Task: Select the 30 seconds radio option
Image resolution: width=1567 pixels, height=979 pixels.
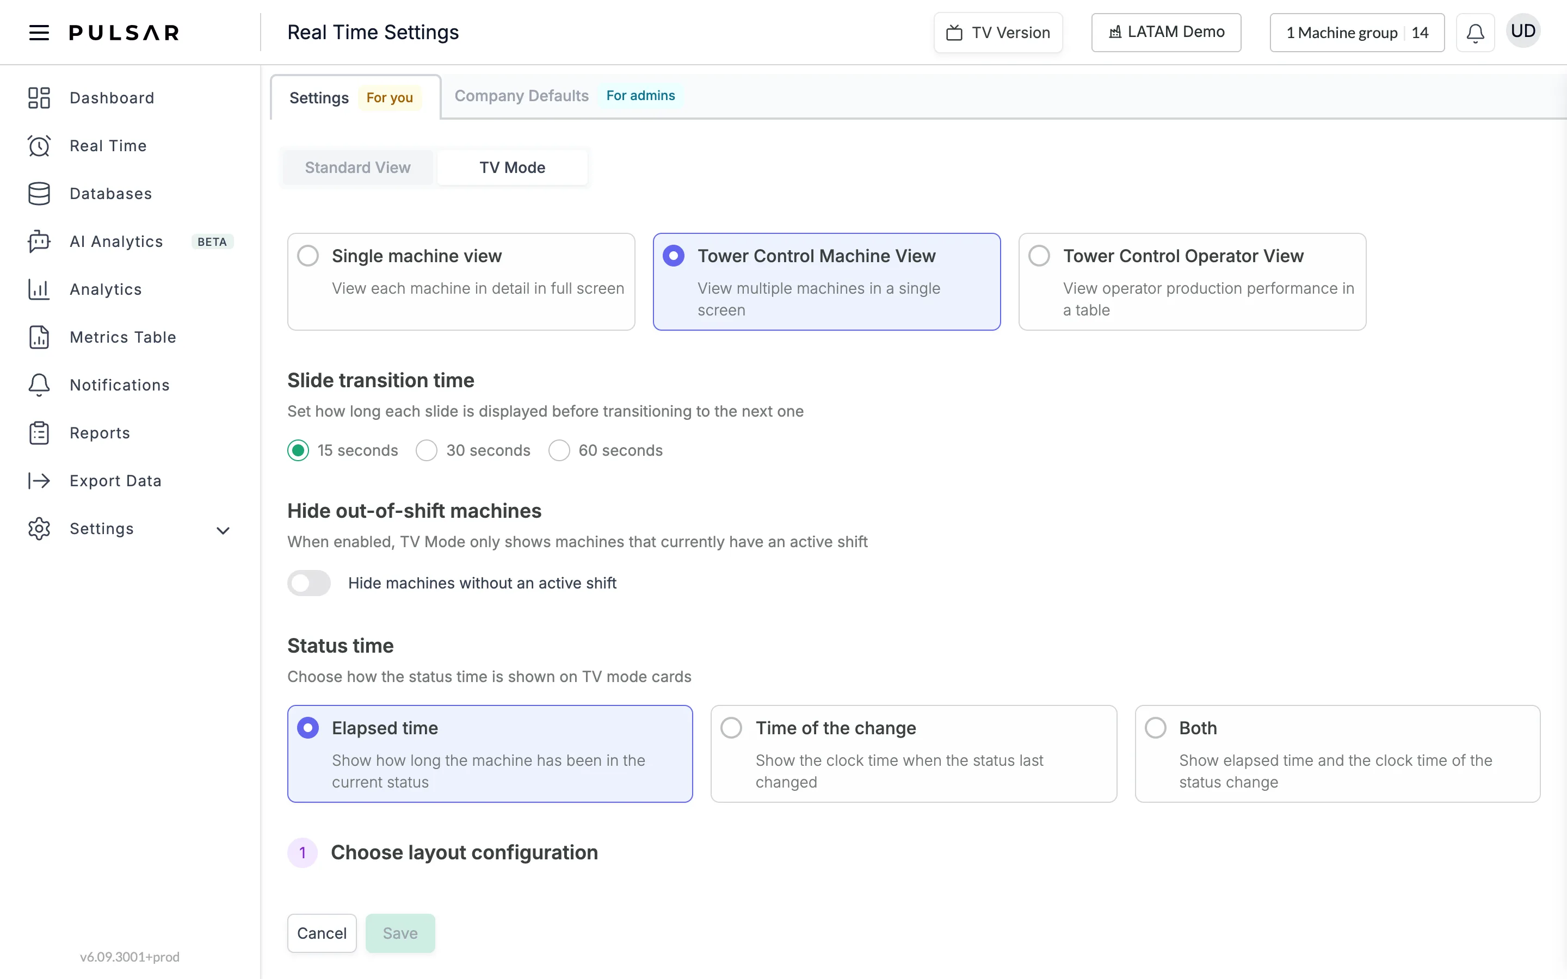Action: click(x=426, y=450)
